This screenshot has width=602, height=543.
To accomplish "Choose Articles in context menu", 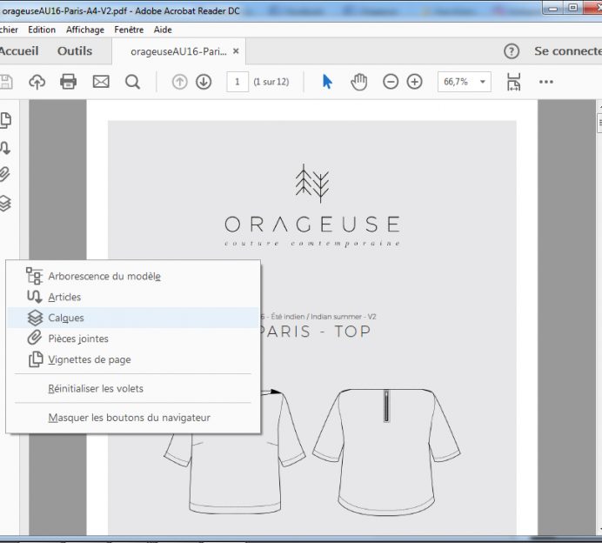I will [134, 297].
